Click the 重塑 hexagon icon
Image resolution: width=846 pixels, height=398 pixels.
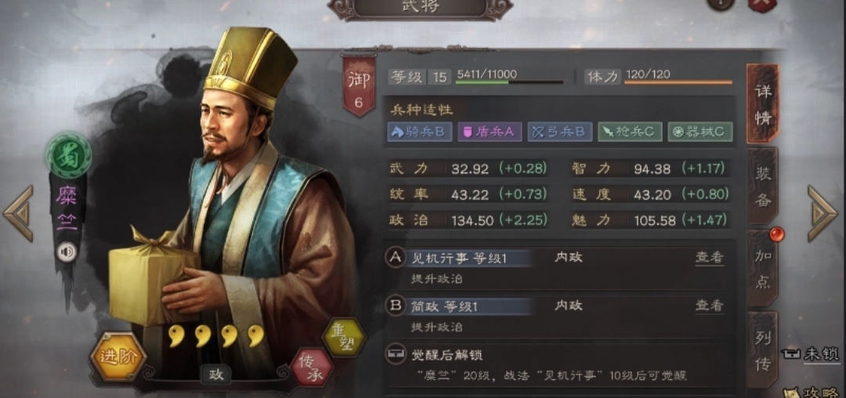coord(344,338)
